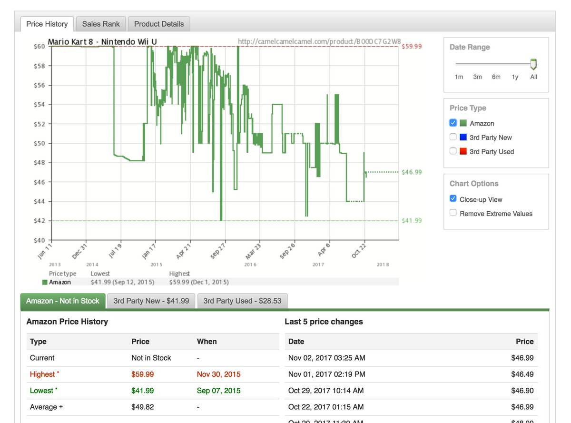Image resolution: width=571 pixels, height=423 pixels.
Task: Set date range to 1y
Action: tap(515, 77)
